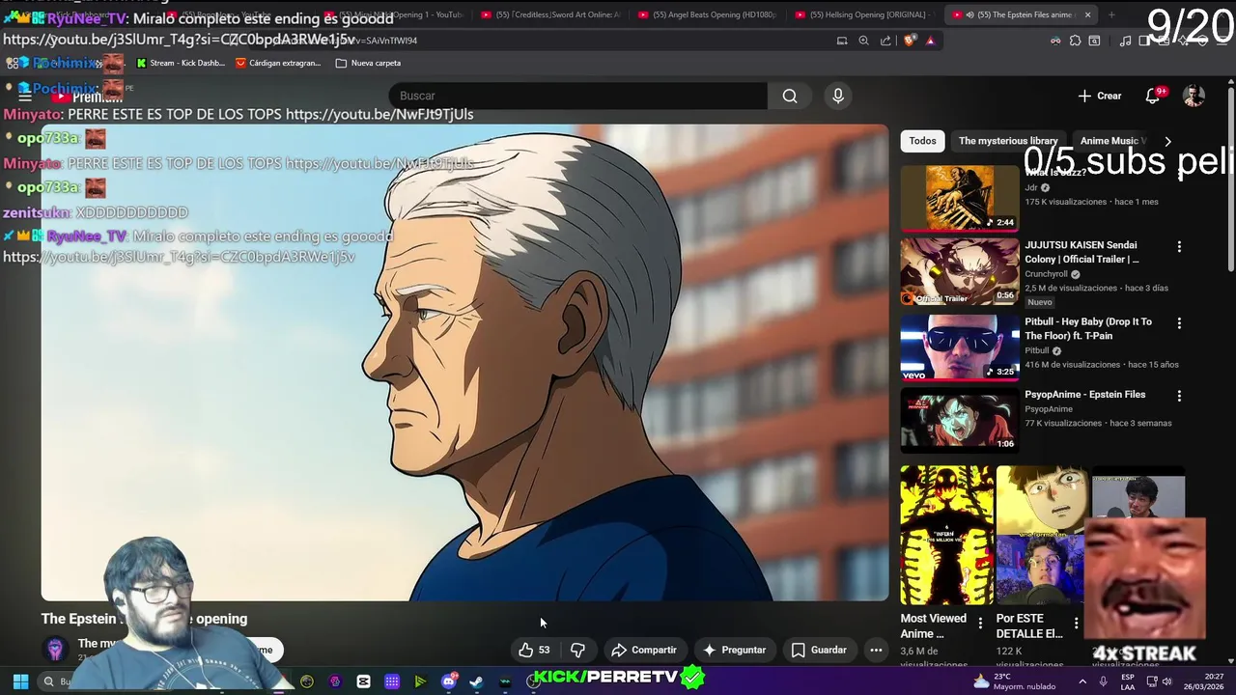
Task: Open options for PsyopAnime Epstein Files video
Action: click(x=1179, y=396)
